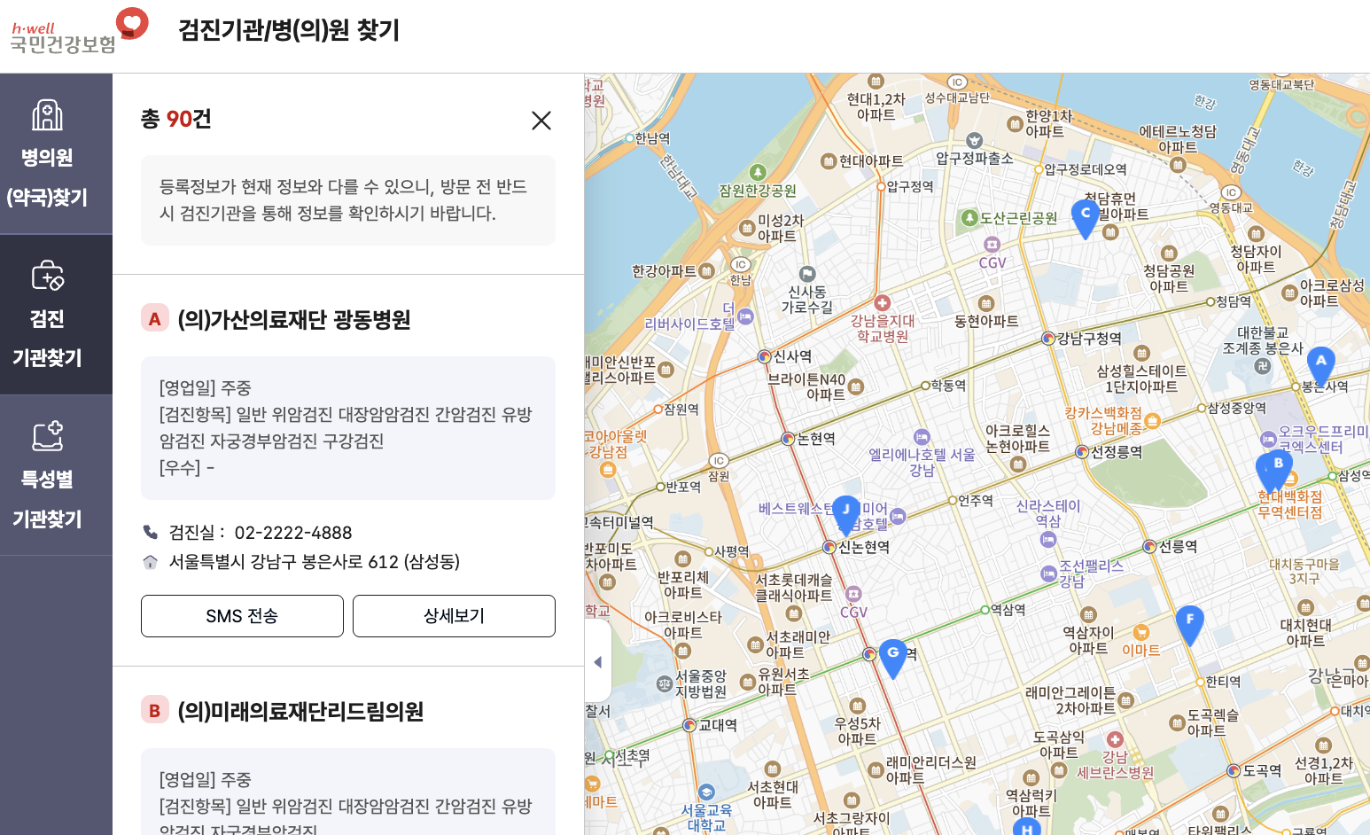Click 강남 세브란스병원 hospital icon on map
Viewport: 1370px width, 835px height.
pyautogui.click(x=1115, y=739)
